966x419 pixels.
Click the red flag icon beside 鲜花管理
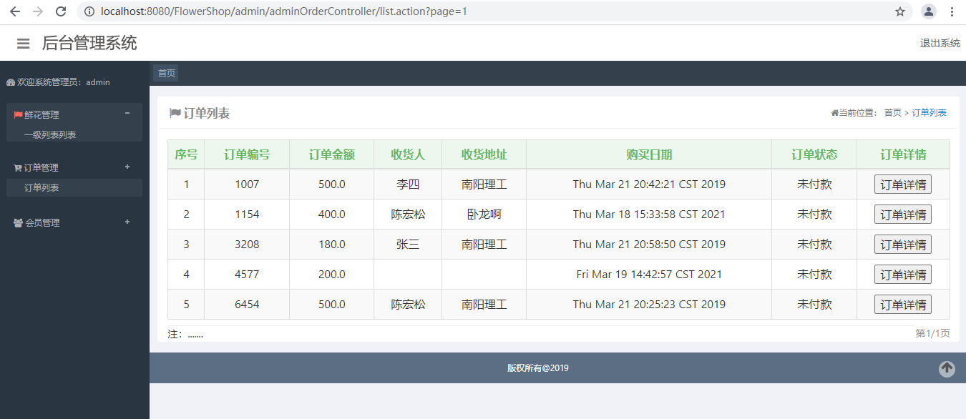coord(18,115)
